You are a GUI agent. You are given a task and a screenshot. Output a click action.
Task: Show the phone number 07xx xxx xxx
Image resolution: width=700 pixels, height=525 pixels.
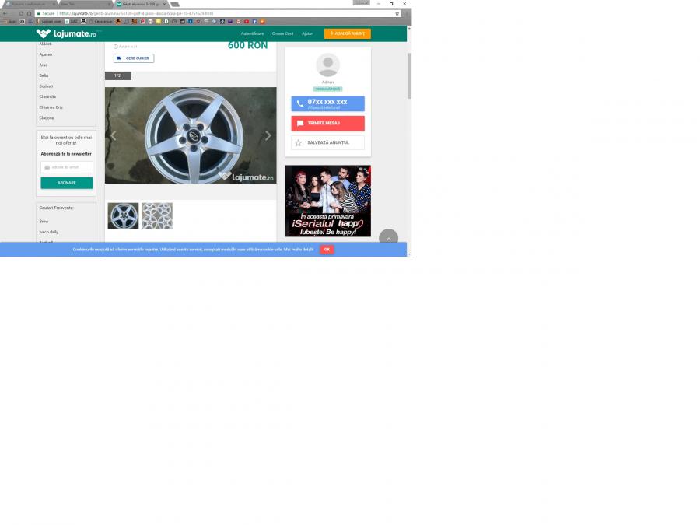click(x=327, y=103)
